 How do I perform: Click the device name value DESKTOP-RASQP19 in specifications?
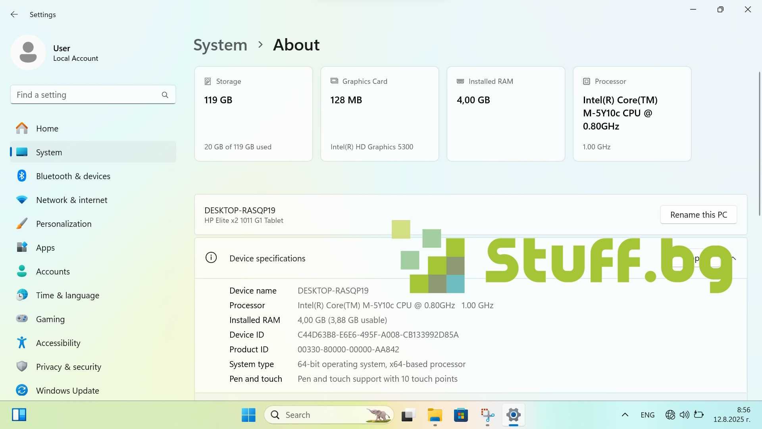pyautogui.click(x=333, y=291)
